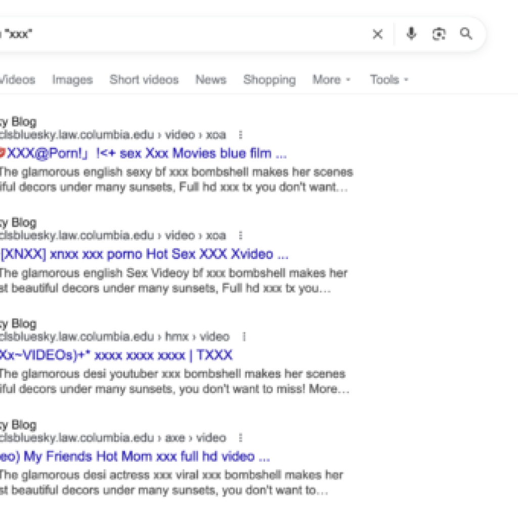Clear the search query with the X icon
The height and width of the screenshot is (518, 518).
377,34
